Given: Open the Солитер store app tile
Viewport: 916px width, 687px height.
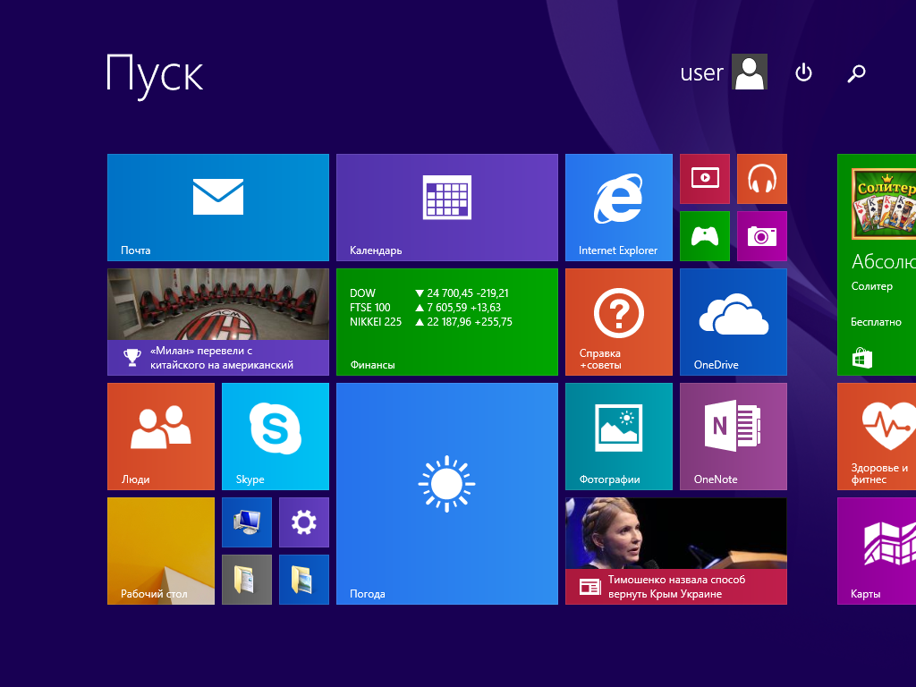Looking at the screenshot, I should 877,265.
